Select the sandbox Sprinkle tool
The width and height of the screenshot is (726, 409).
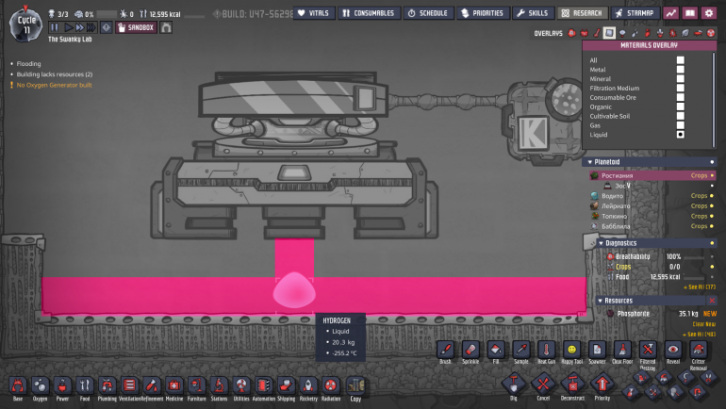point(470,352)
